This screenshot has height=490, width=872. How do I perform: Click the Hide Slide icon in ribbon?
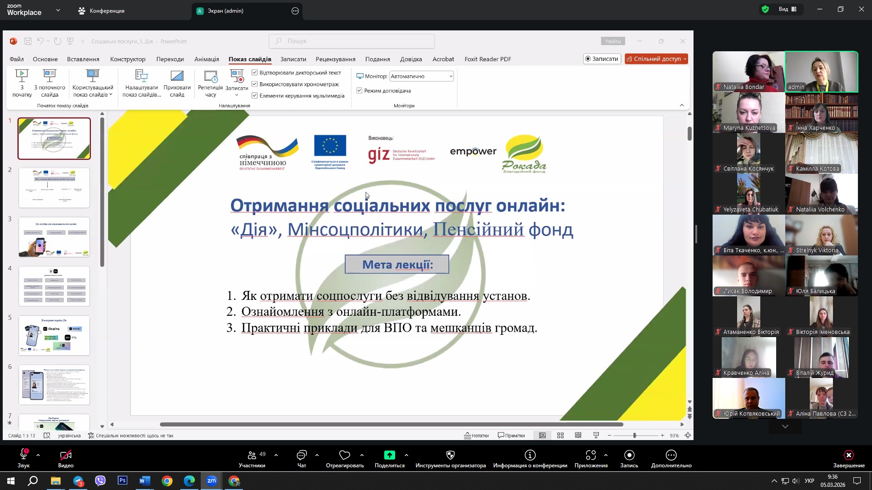[x=177, y=76]
